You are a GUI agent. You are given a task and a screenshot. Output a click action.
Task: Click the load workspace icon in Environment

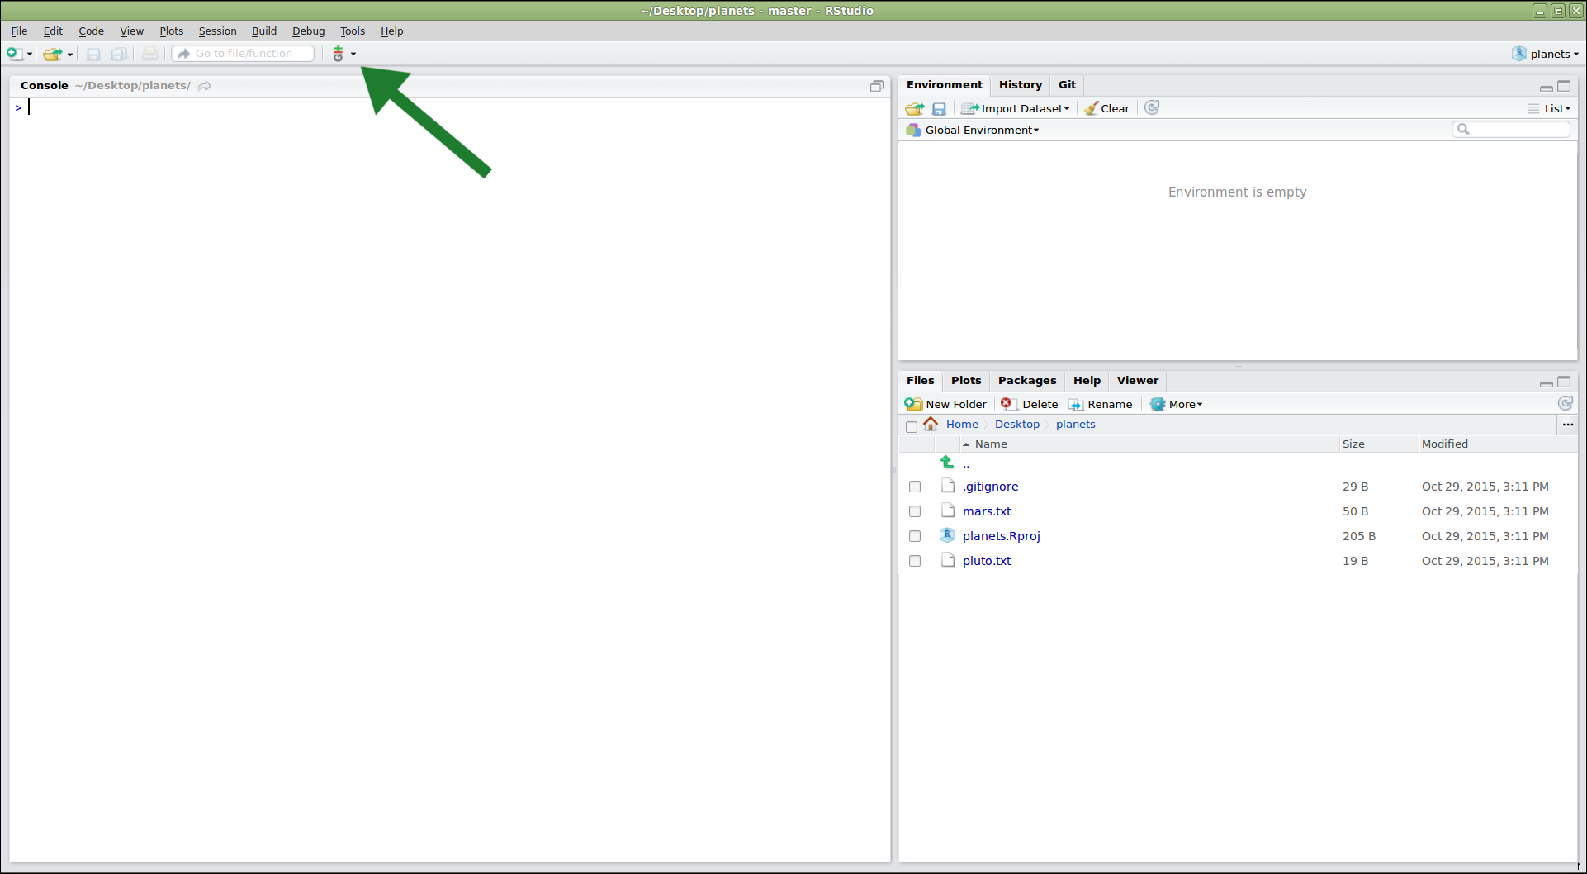tap(914, 108)
